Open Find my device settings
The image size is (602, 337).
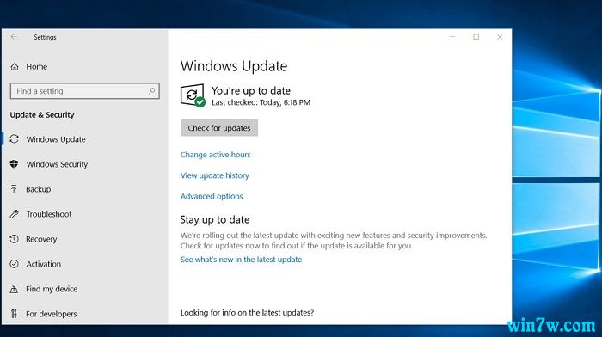pos(52,289)
